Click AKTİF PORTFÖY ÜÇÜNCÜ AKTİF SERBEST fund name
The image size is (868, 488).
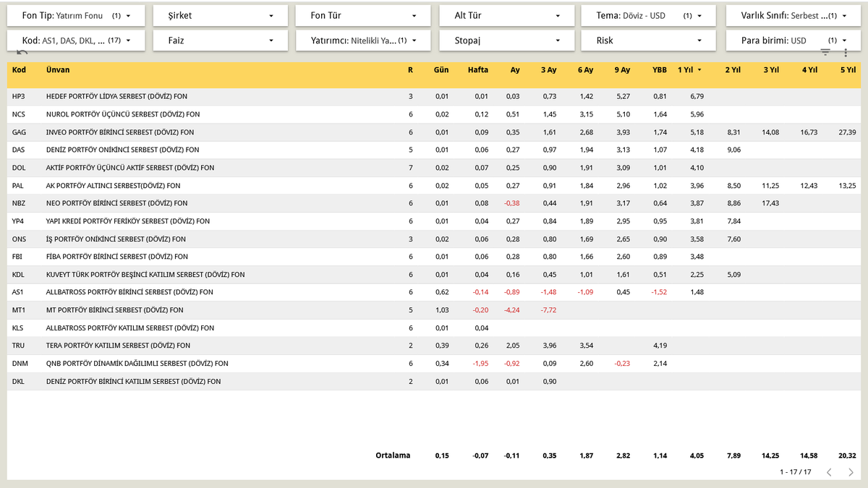pyautogui.click(x=130, y=168)
